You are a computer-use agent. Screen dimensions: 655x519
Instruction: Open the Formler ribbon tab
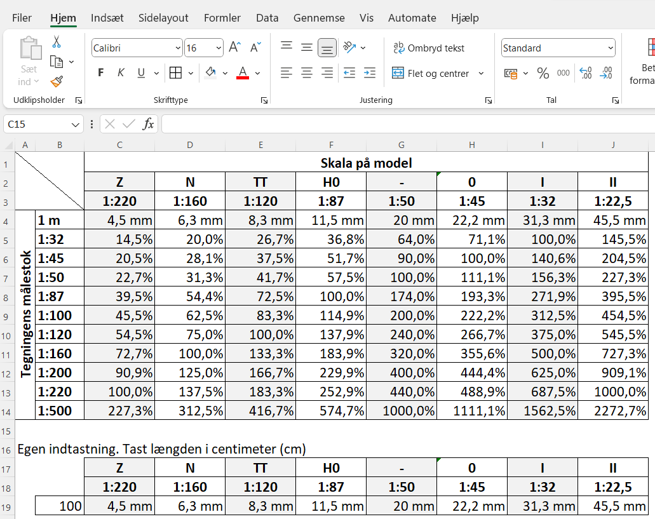coord(222,18)
